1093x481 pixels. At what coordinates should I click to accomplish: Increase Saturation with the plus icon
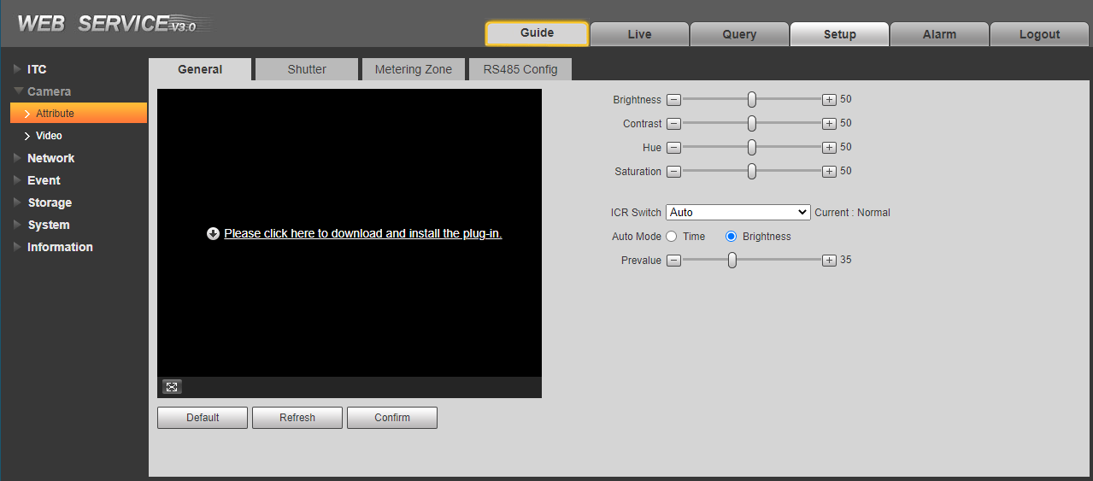click(829, 172)
